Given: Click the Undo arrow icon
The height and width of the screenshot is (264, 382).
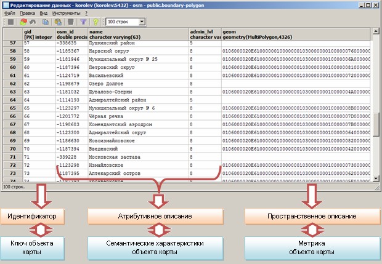Looking at the screenshot, I should (32, 22).
